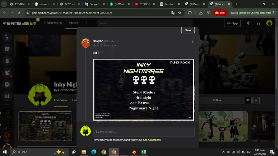
Task: Click 'Nueva versión de Chrome disponible'
Action: pyautogui.click(x=251, y=13)
